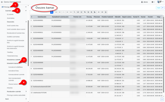Open the Kamatlevél lista menu item
Image resolution: width=165 pixels, height=102 pixels.
pos(13,71)
